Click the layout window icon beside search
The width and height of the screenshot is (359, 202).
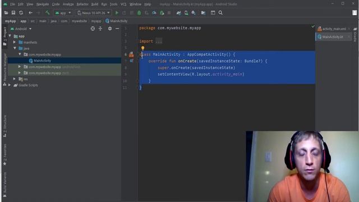(x=213, y=13)
